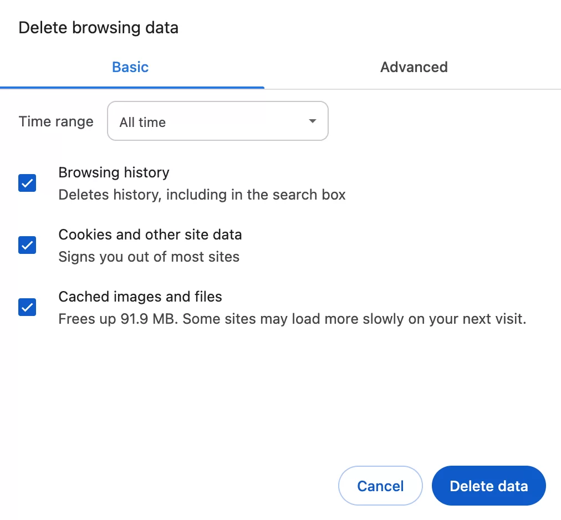Click the Time range field showing All time
The width and height of the screenshot is (561, 520).
(x=217, y=121)
